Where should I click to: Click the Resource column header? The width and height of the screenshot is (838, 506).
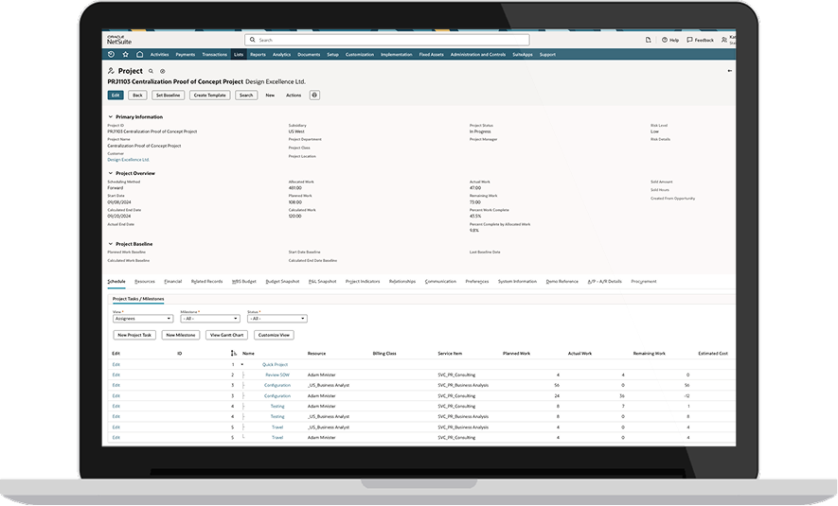point(316,354)
